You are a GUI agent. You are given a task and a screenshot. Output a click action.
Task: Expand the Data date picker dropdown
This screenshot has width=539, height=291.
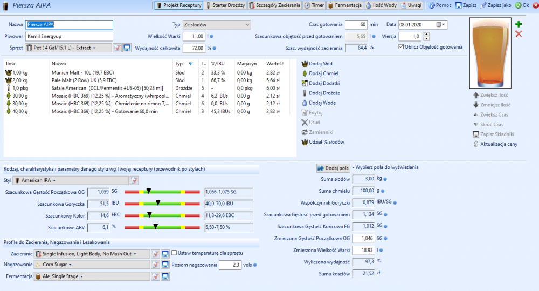pos(443,24)
